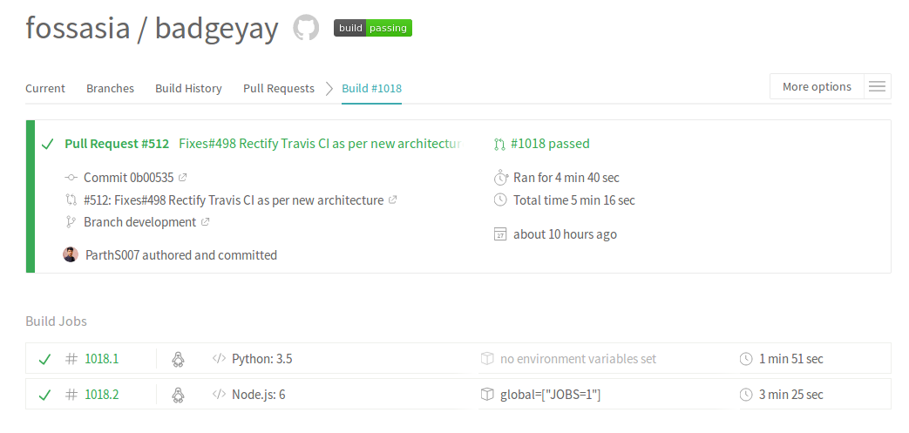Click the Pull Request #512 heading link
909x433 pixels.
coord(117,144)
